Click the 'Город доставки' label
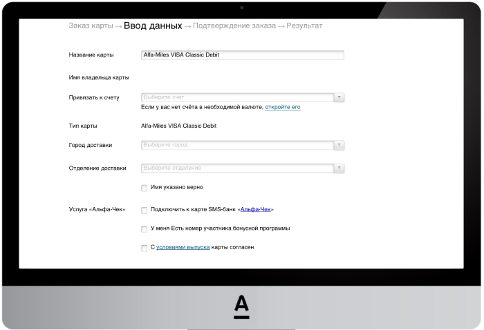 click(x=90, y=145)
